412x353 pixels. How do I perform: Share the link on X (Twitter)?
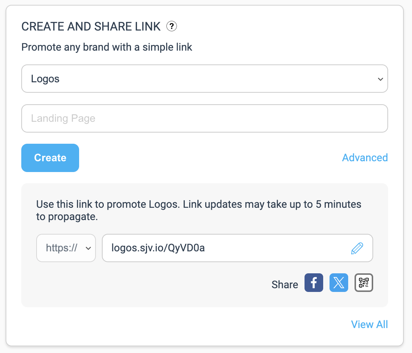point(339,283)
